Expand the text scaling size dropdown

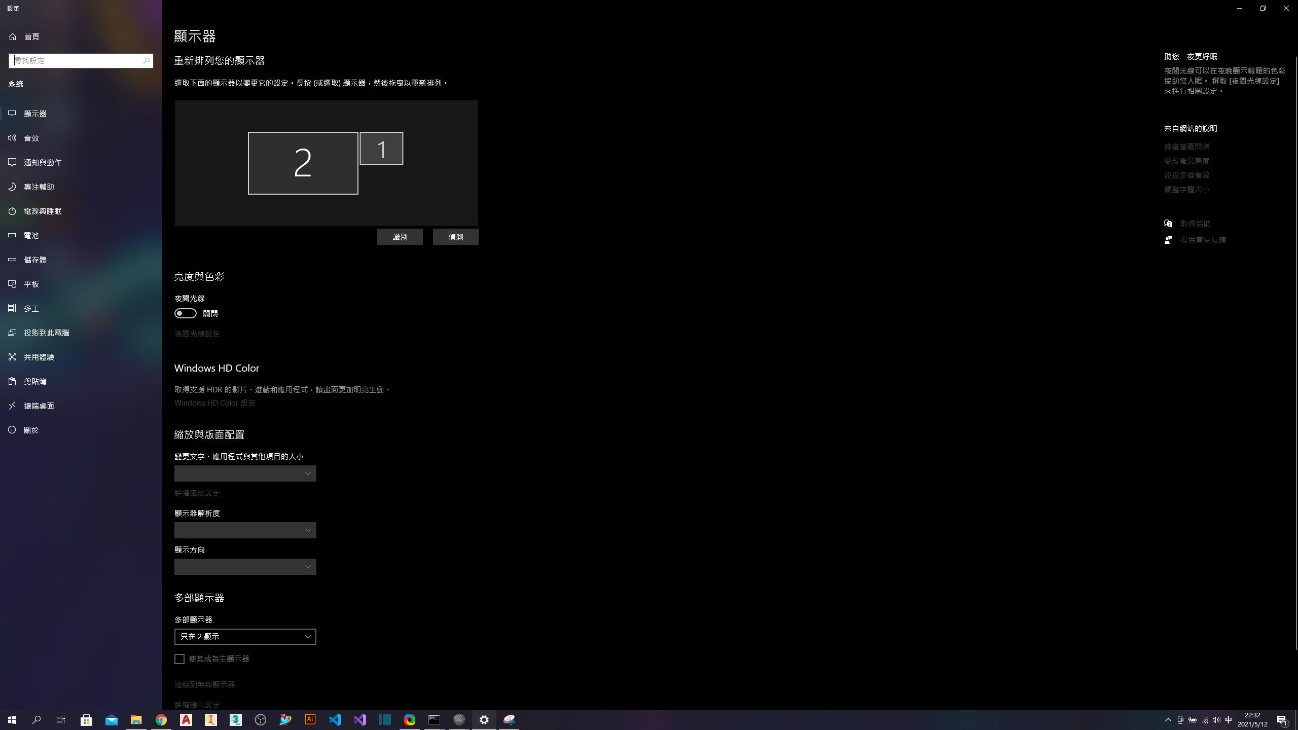click(x=245, y=473)
